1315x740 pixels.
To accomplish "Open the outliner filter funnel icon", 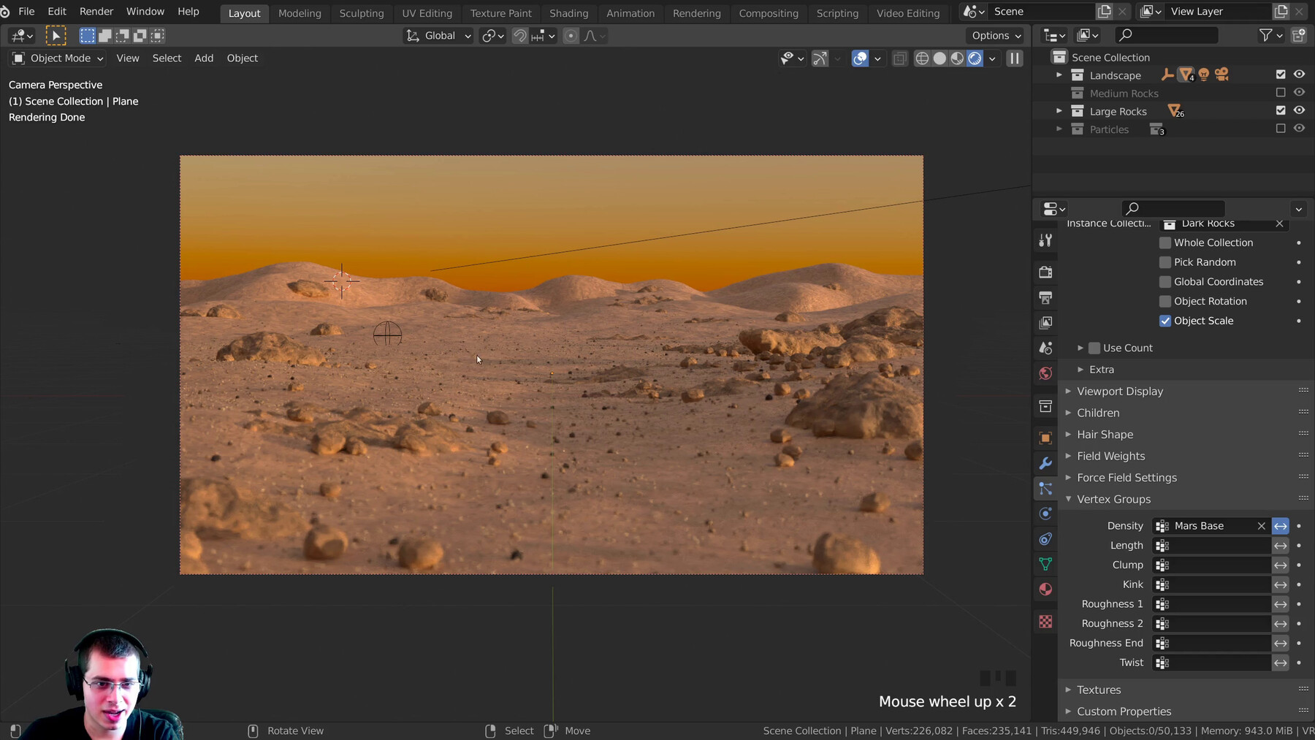I will tap(1266, 34).
